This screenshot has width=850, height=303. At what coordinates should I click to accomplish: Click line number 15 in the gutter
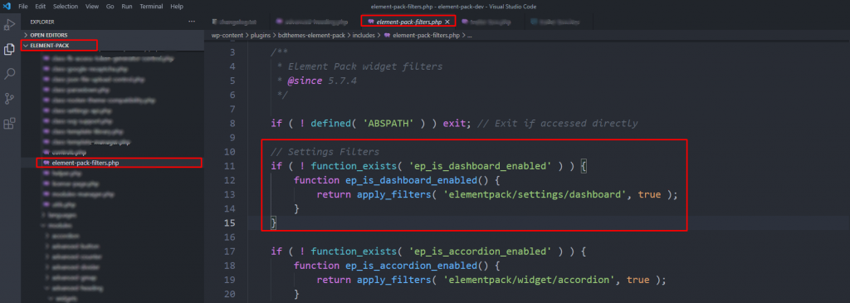click(229, 222)
